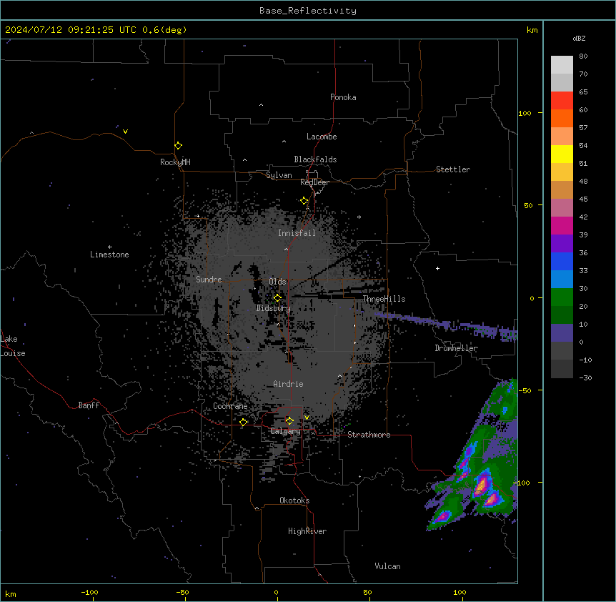
Task: Select the white plus marker north of Drumheller
Action: 437,268
